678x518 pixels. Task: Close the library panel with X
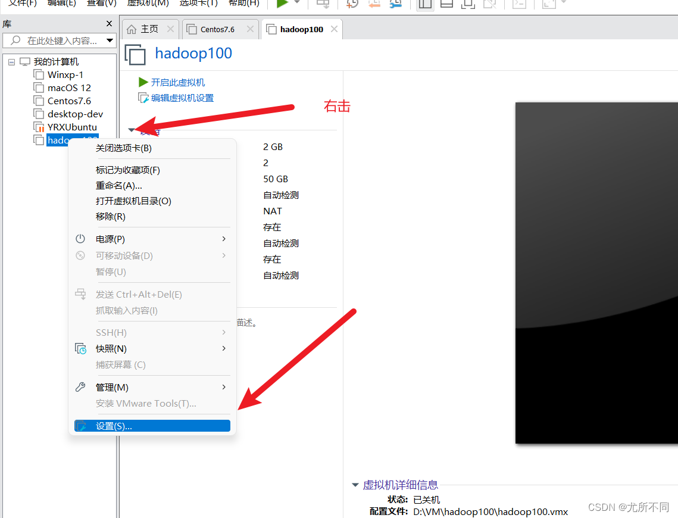110,23
